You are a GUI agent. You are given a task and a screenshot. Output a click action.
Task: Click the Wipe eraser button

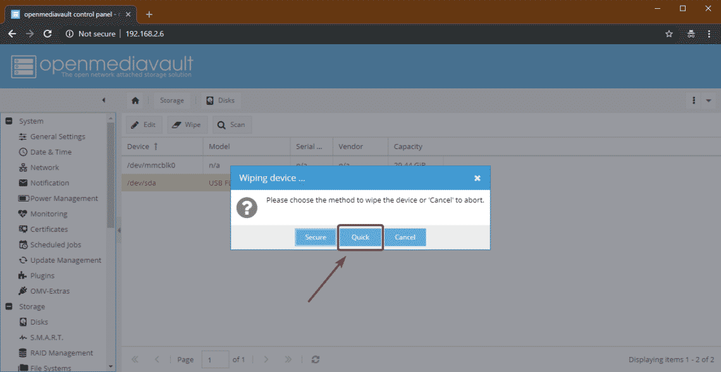(187, 124)
